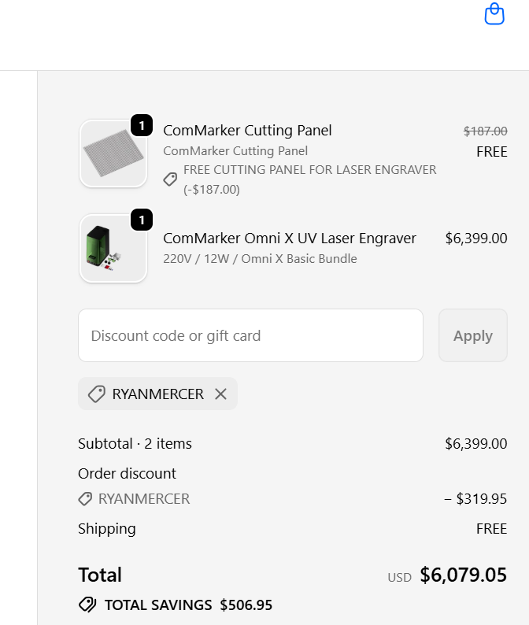Click the tag icon in RYANMERCER chip
The height and width of the screenshot is (625, 529).
97,394
